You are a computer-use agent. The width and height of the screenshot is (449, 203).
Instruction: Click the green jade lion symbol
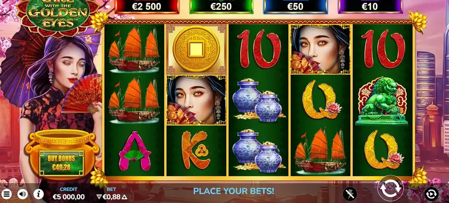tap(382, 101)
